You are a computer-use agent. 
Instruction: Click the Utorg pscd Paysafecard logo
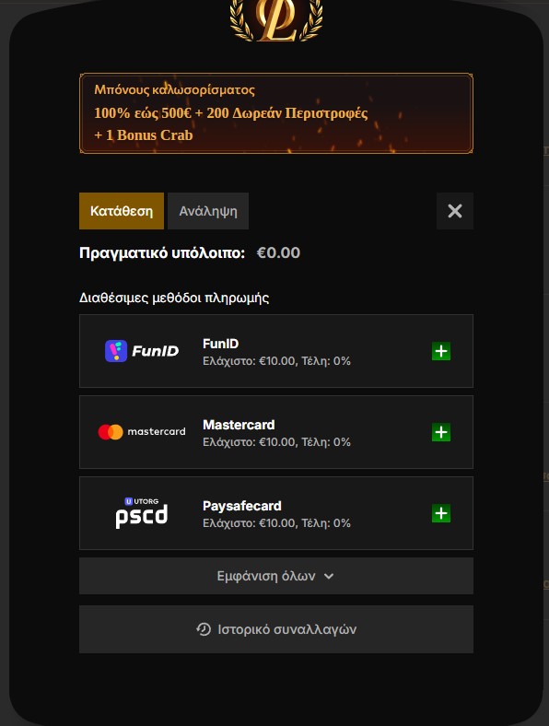click(x=142, y=513)
